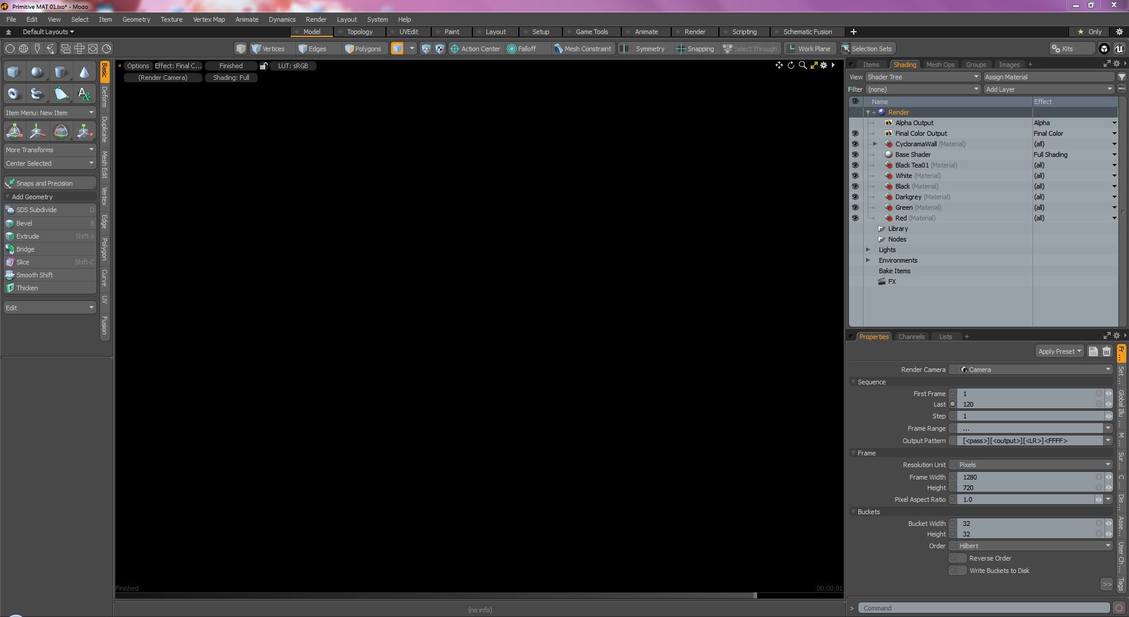Image resolution: width=1129 pixels, height=617 pixels.
Task: Expand the Environments tree item
Action: pos(868,260)
